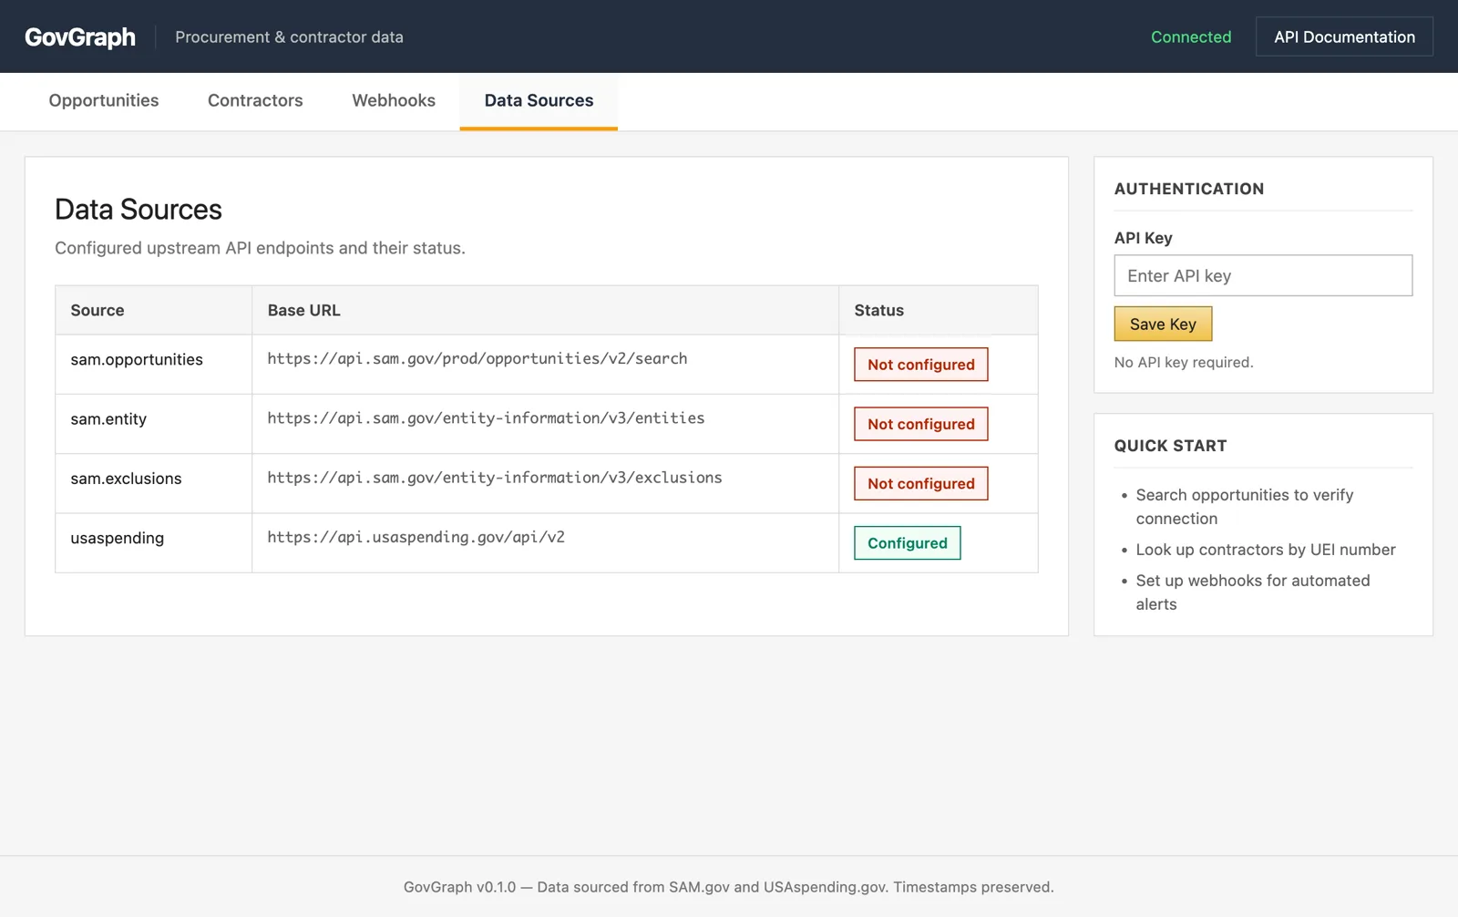Click the Data Sources page heading

(139, 210)
